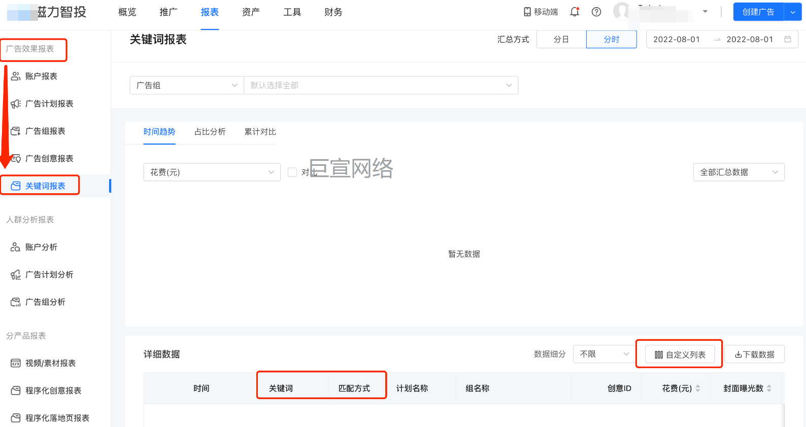
Task: Click the calendar icon in date range
Action: point(788,39)
